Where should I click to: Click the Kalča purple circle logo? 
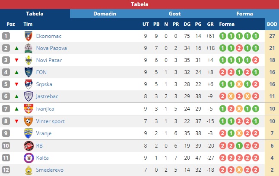(29, 158)
